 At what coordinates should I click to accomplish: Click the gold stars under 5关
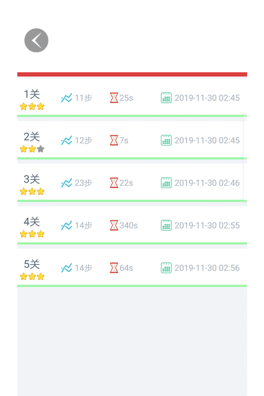click(x=32, y=277)
